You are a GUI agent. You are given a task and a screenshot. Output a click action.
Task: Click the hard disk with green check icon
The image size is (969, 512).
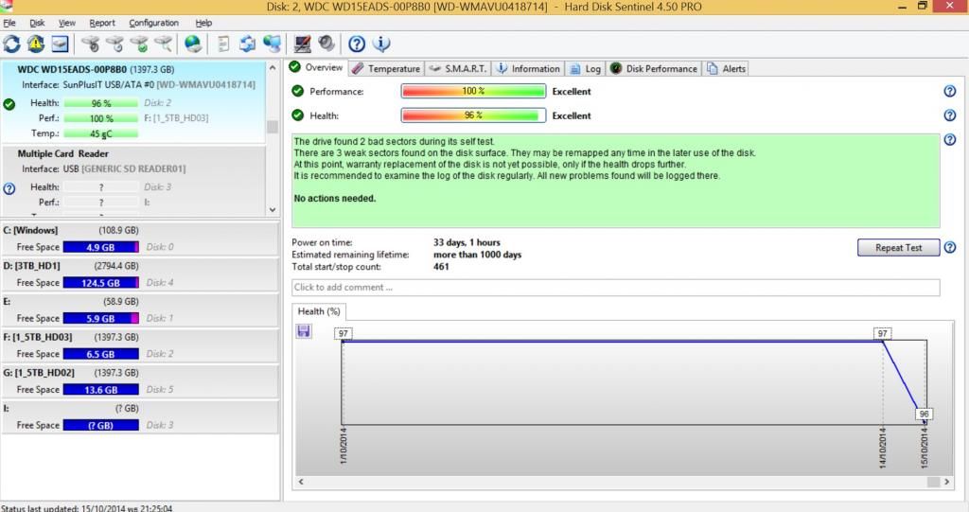click(x=140, y=44)
